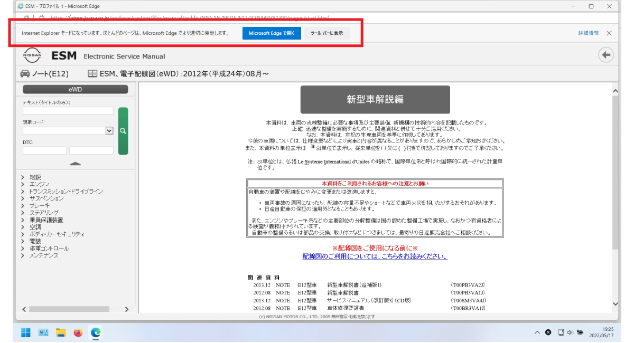Screen dimensions: 634x343
Task: Open the Windows Start menu
Action: [x=25, y=332]
